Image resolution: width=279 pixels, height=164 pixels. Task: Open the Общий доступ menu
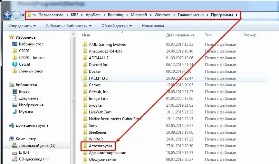pyautogui.click(x=117, y=26)
